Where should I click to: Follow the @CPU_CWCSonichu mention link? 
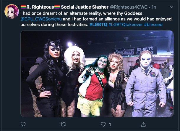point(41,19)
